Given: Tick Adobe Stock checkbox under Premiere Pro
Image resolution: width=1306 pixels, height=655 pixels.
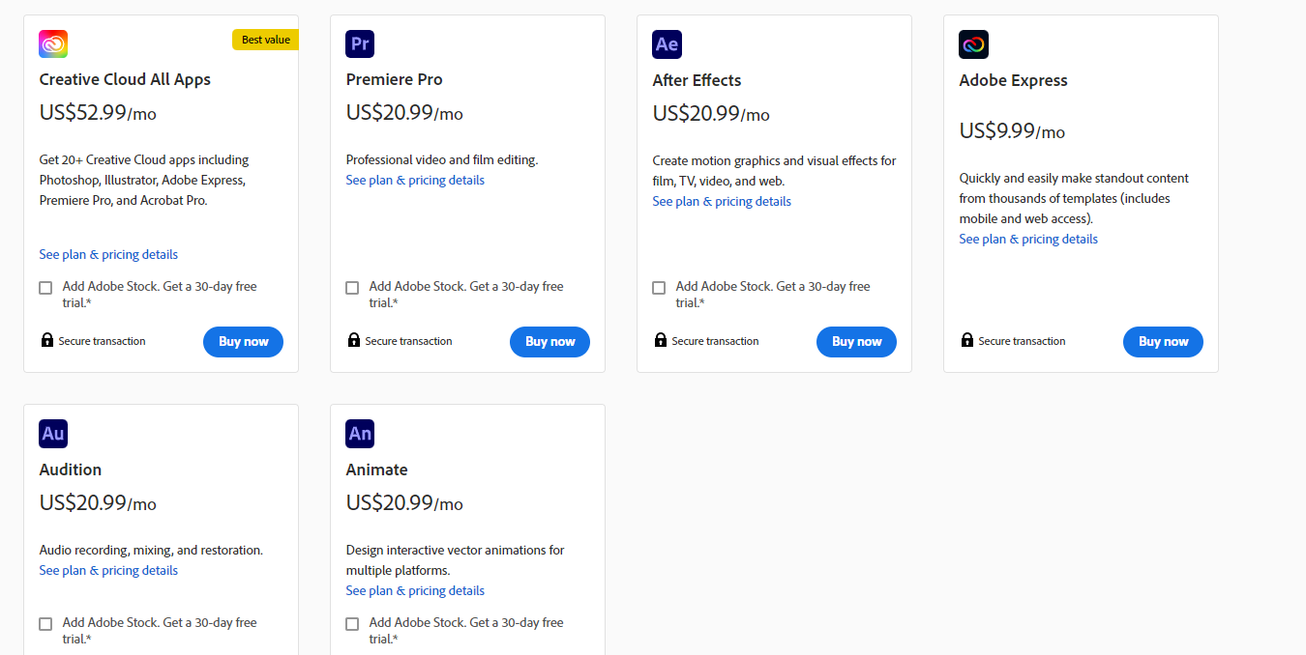Looking at the screenshot, I should (352, 288).
